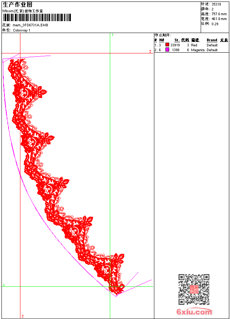This screenshot has height=319, width=230.
Task: Click the red guide marker 2 at right
Action: [150, 51]
